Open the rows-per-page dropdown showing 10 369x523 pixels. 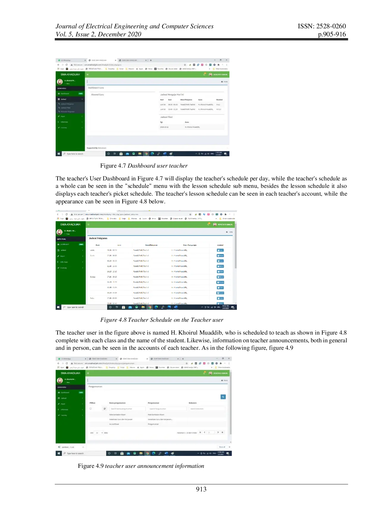coord(98,433)
